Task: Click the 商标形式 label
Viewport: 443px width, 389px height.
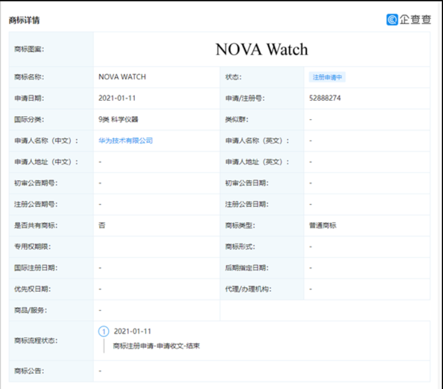Action: [x=240, y=246]
